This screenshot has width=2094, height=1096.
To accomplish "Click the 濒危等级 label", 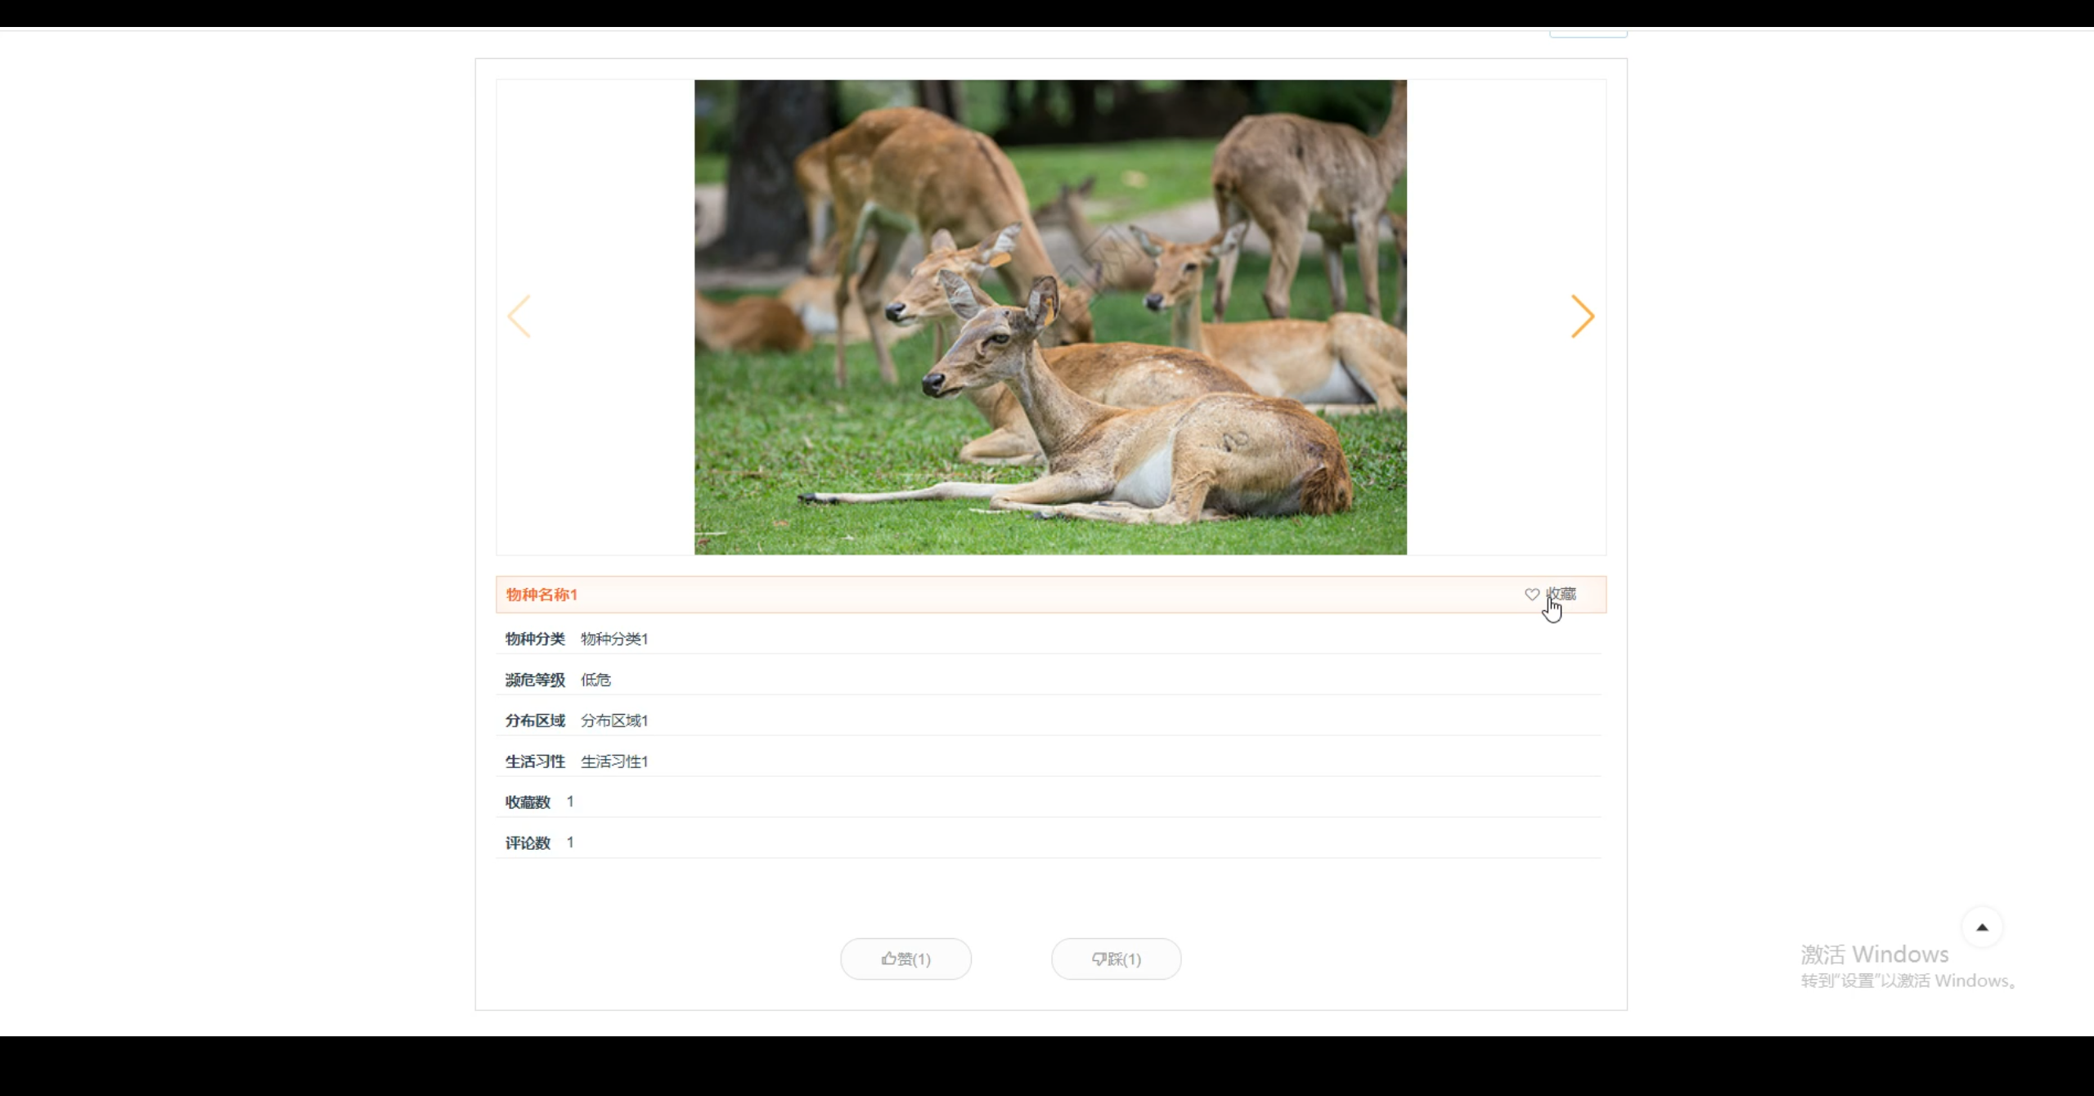I will (x=535, y=680).
